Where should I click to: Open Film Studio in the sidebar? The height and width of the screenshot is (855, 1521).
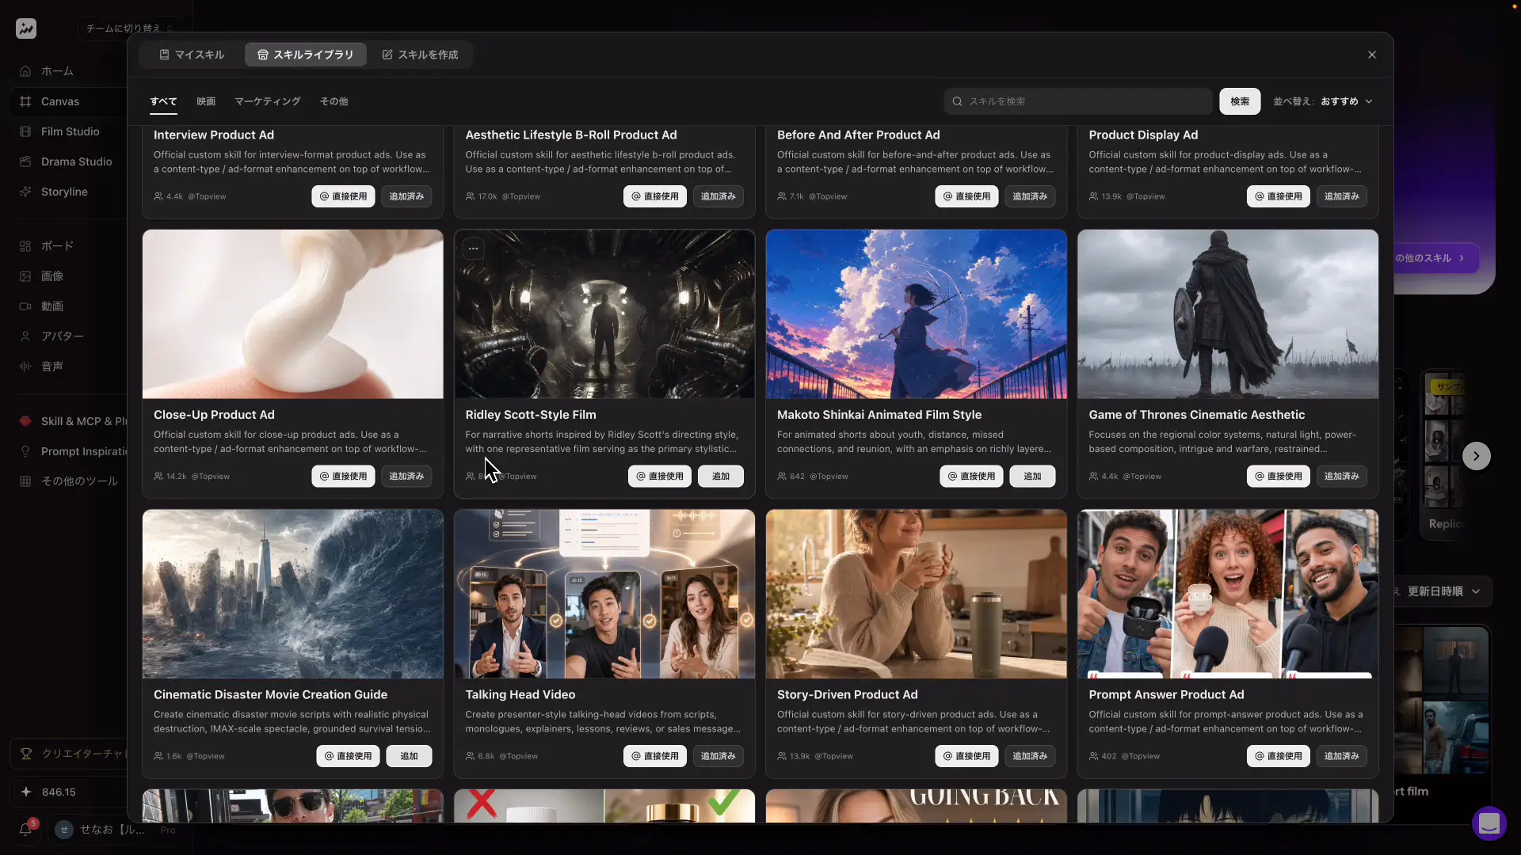pyautogui.click(x=67, y=131)
